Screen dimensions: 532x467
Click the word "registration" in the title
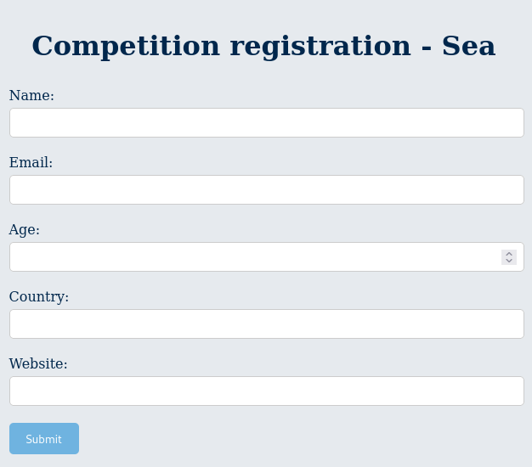[320, 47]
